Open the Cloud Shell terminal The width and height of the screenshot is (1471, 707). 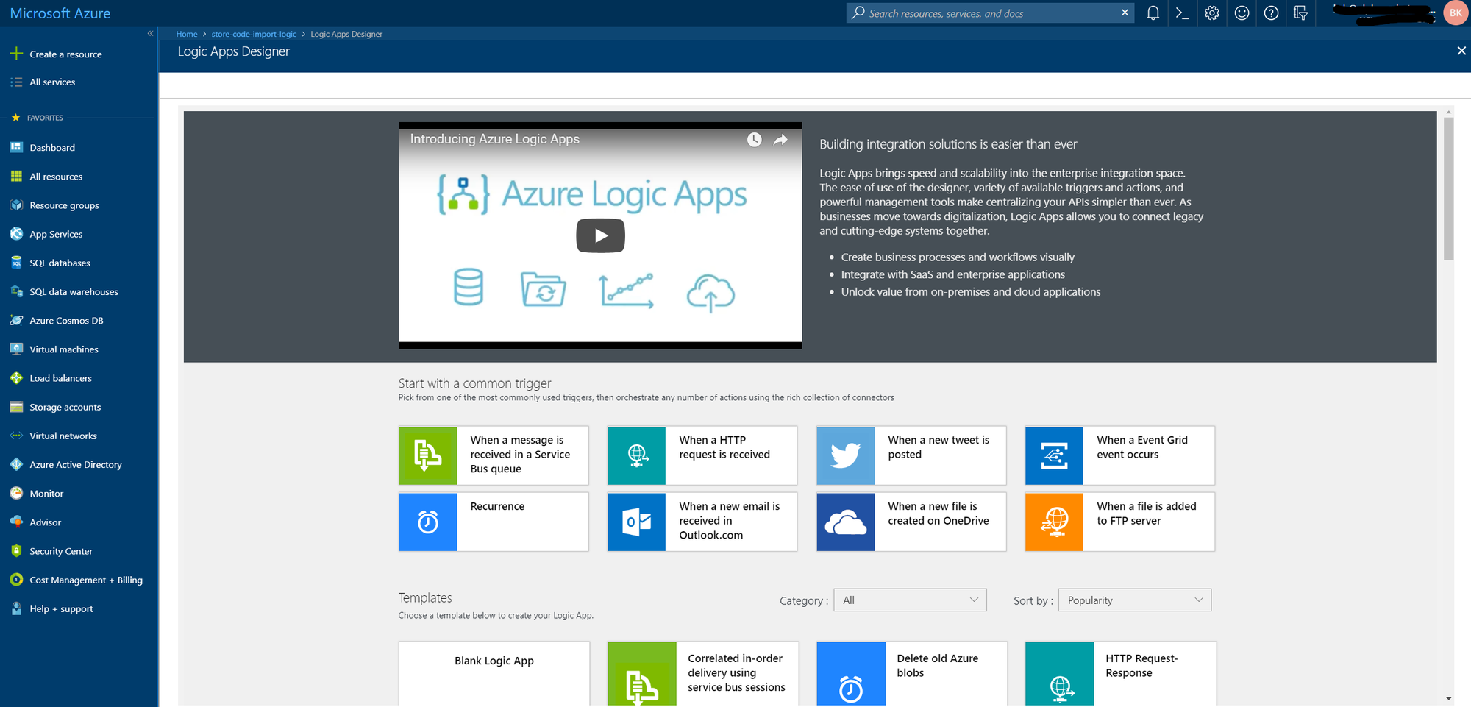(x=1182, y=13)
